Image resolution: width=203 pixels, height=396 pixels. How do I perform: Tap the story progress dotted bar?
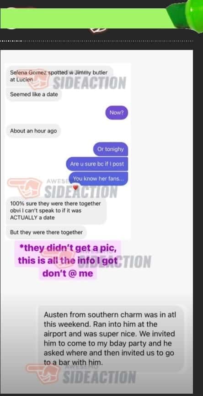pos(97,41)
